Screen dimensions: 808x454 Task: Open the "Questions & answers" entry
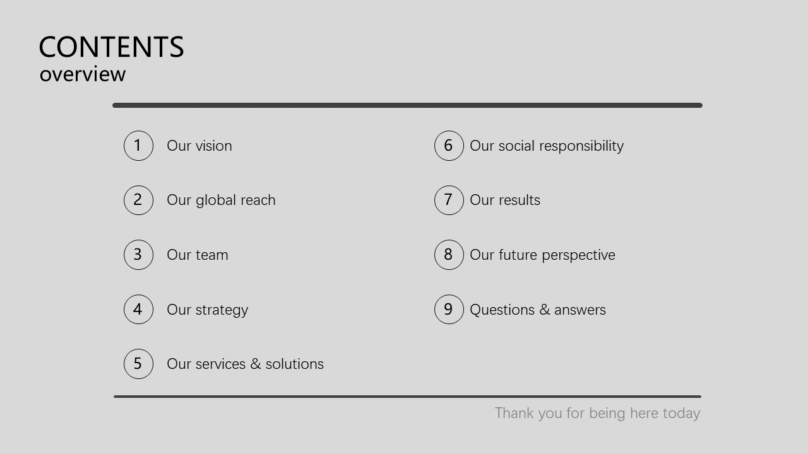pyautogui.click(x=538, y=310)
